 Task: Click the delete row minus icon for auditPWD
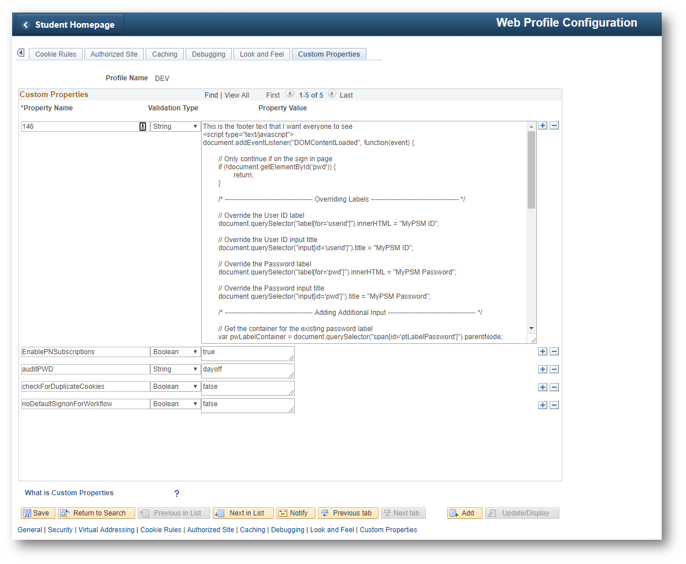tap(554, 369)
